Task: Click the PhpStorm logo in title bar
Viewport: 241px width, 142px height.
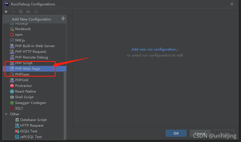Action: pos(7,4)
